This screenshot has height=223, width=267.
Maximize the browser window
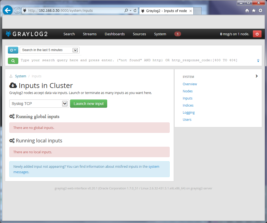click(248, 3)
